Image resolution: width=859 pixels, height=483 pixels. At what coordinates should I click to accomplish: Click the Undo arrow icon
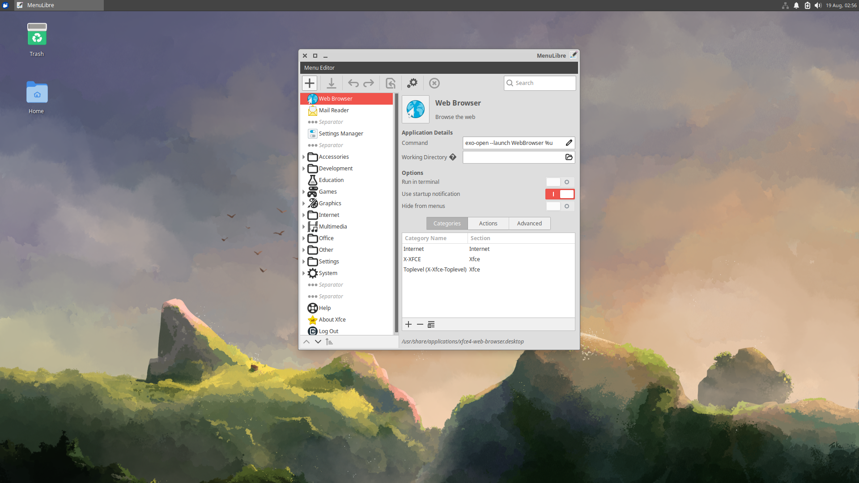pos(353,83)
